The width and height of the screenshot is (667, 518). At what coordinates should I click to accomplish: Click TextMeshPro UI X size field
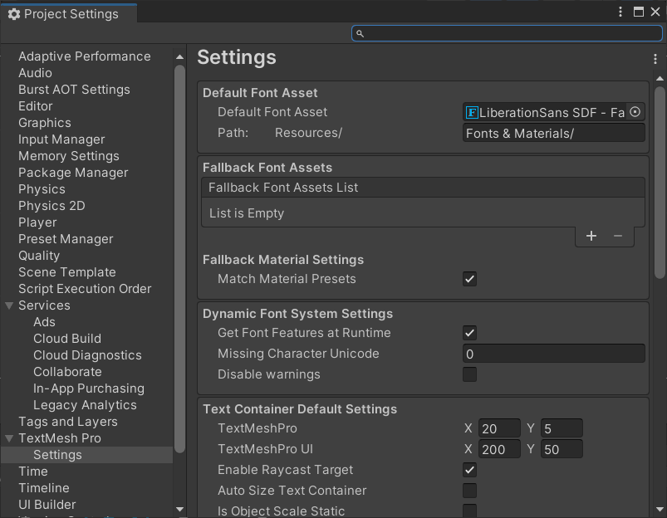click(x=499, y=449)
